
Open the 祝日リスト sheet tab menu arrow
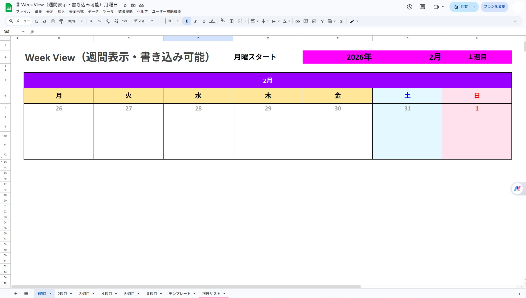[x=224, y=294]
